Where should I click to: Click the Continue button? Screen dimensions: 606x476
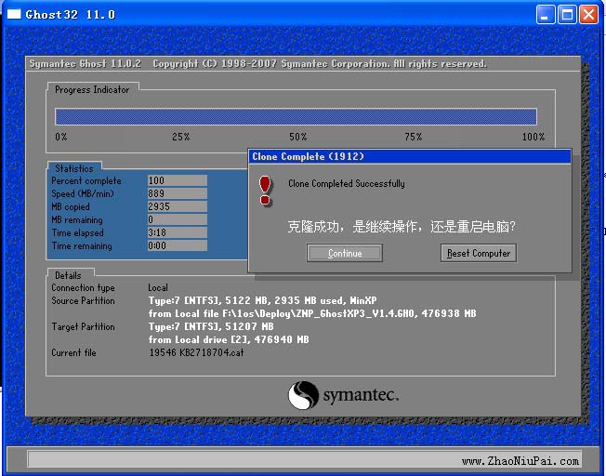[345, 253]
